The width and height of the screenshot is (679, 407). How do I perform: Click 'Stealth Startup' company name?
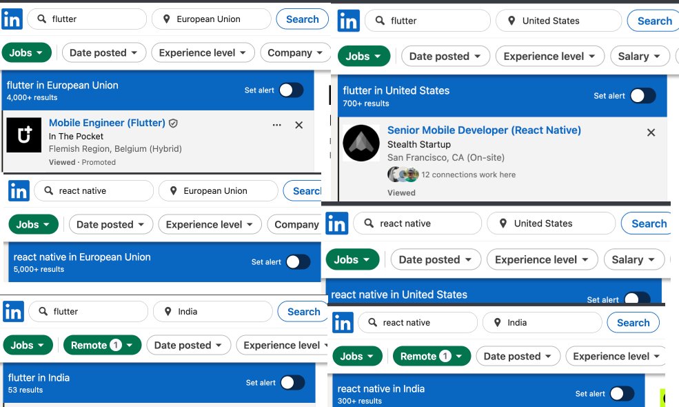[418, 144]
